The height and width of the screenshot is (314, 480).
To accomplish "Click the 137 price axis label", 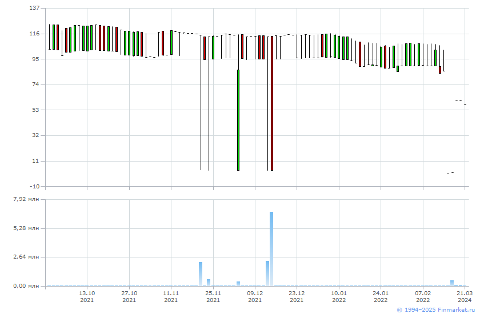I will [x=34, y=8].
